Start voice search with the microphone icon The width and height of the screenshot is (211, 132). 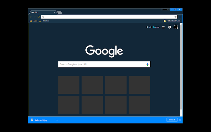[147, 64]
